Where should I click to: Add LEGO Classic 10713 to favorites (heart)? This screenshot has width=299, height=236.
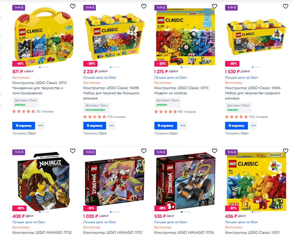[x=73, y=6]
